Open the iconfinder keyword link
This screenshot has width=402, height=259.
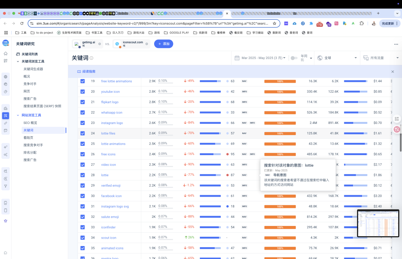(x=108, y=227)
